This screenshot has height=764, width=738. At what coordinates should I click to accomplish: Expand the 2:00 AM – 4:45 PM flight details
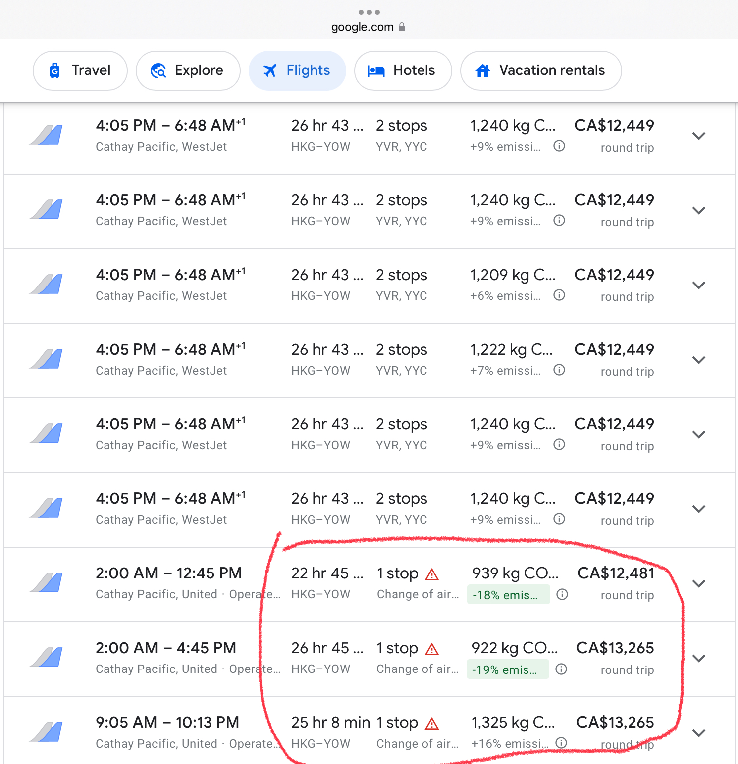click(699, 658)
